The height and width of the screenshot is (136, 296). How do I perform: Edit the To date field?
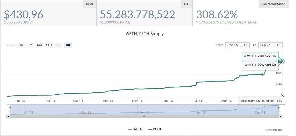pyautogui.click(x=270, y=45)
